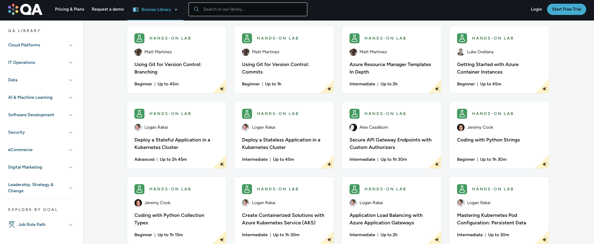Open Deploy a Stateless Application lab
Image resolution: width=594 pixels, height=244 pixels.
click(x=281, y=144)
